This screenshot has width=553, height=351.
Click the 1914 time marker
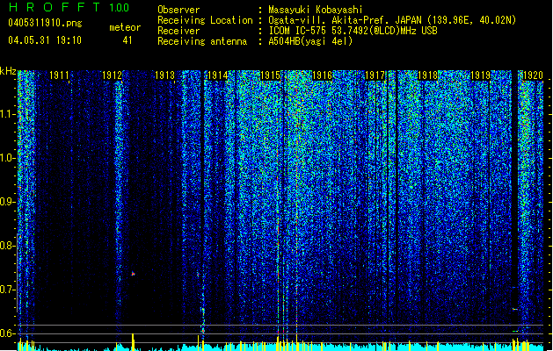[x=218, y=75]
